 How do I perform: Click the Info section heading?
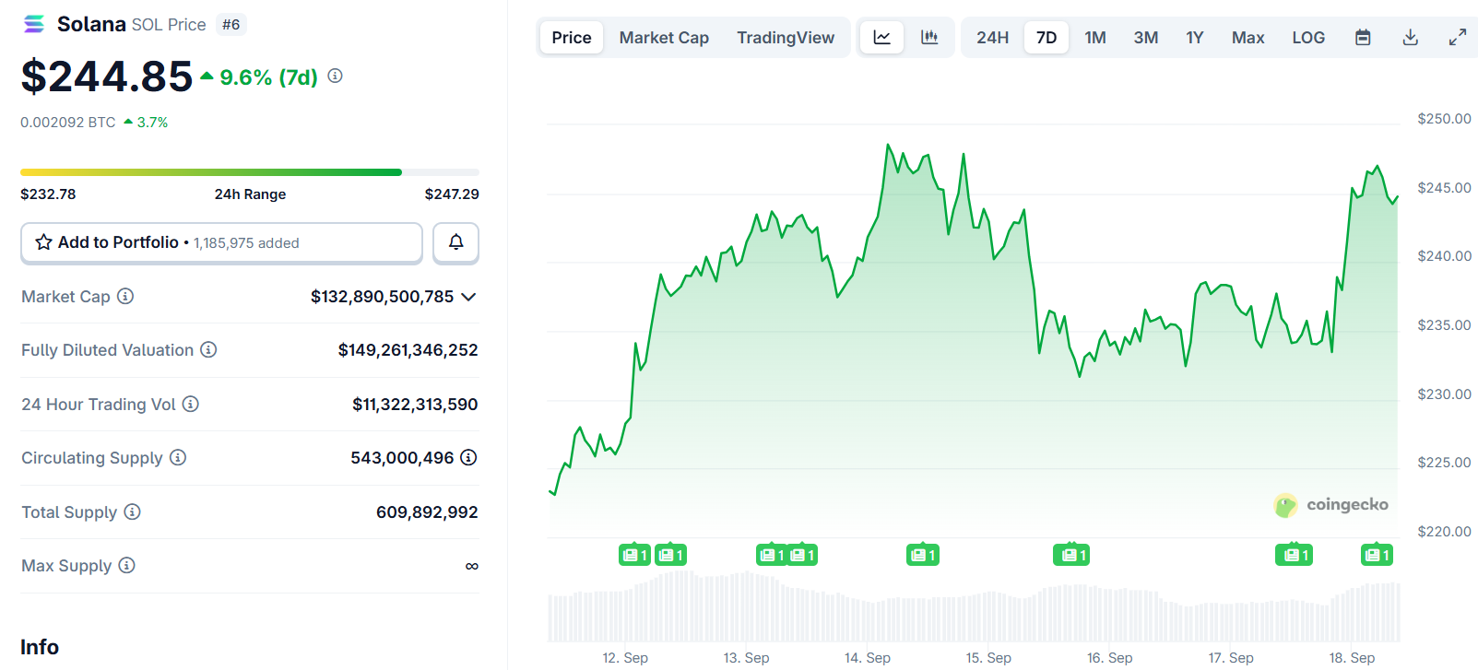tap(40, 647)
